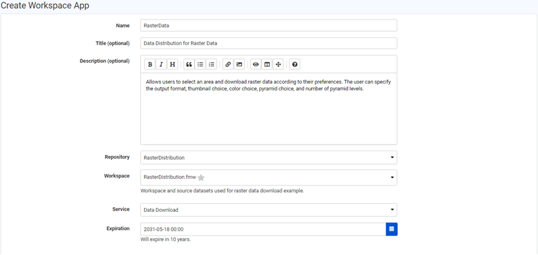Click the Repository label
The height and width of the screenshot is (255, 538).
[x=117, y=157]
